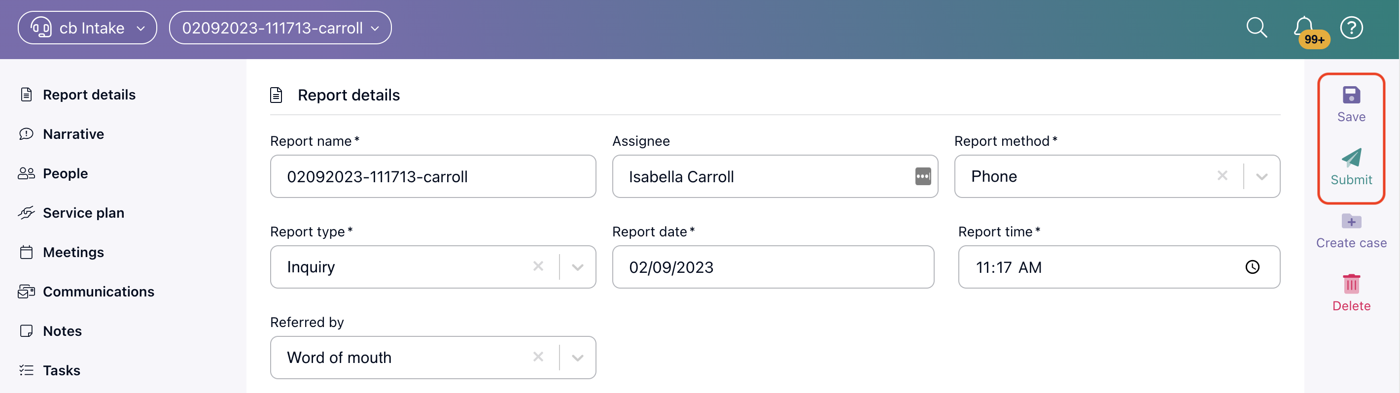Clear the Word of mouth selection
This screenshot has width=1400, height=393.
[538, 357]
